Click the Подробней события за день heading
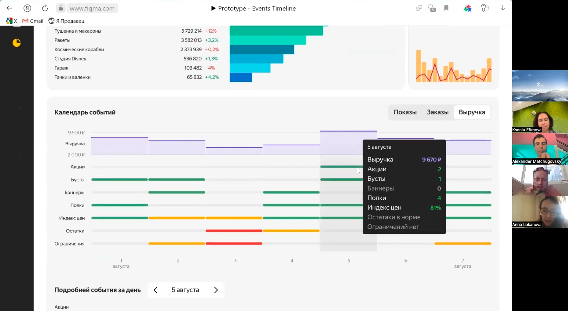Viewport: 568px width, 311px height. pos(98,290)
